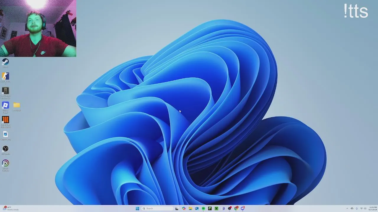Open the Windows Start menu

(x=137, y=208)
